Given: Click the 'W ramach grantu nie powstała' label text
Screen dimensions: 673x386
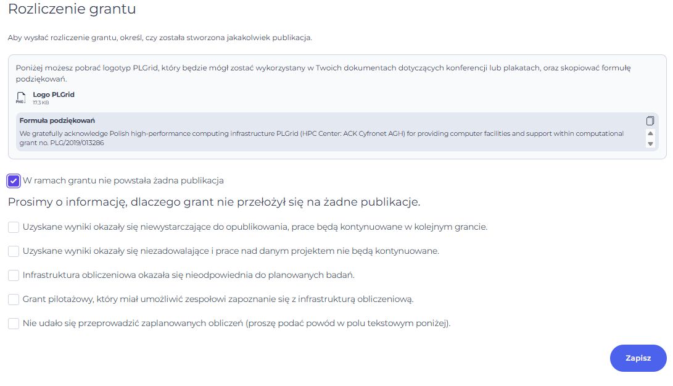Looking at the screenshot, I should pos(123,181).
